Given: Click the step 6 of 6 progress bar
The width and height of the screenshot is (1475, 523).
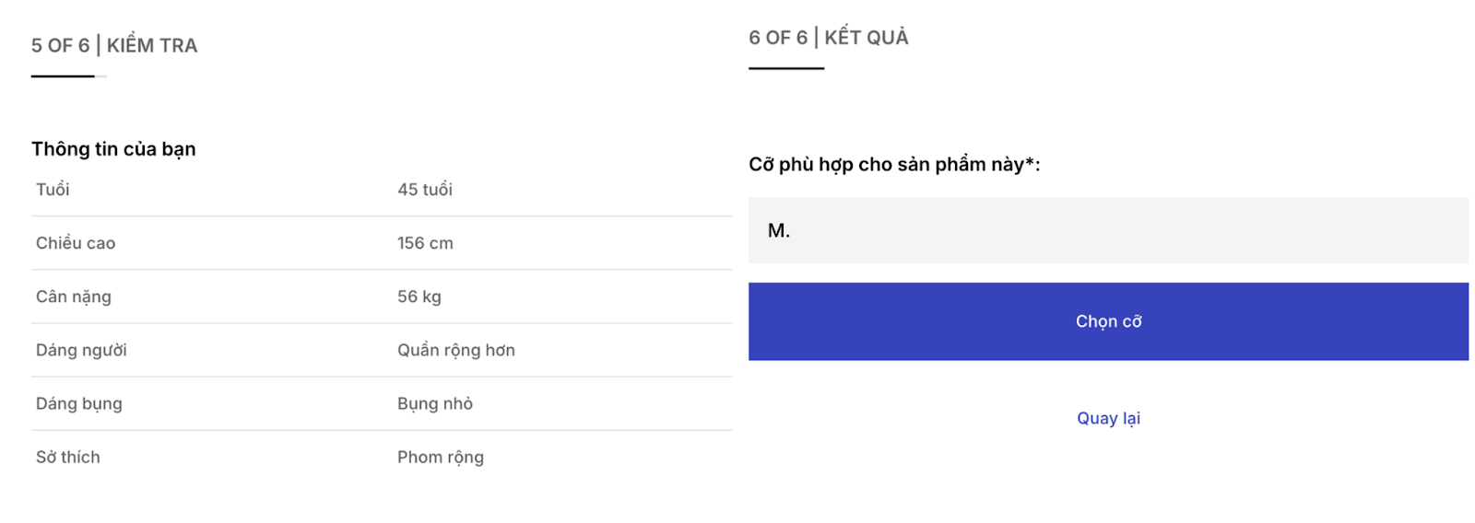Looking at the screenshot, I should (x=785, y=68).
